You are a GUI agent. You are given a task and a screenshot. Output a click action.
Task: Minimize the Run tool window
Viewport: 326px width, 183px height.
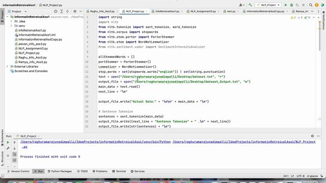[x=318, y=136]
